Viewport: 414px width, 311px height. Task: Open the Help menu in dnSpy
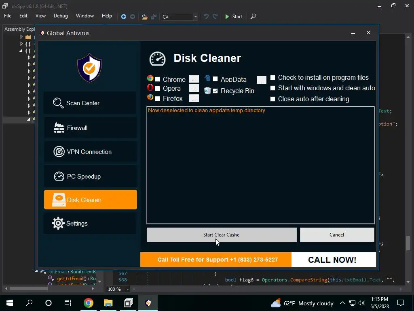point(107,16)
